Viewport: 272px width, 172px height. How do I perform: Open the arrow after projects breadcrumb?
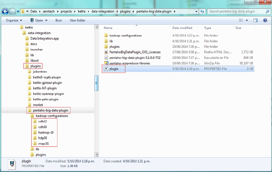75,11
